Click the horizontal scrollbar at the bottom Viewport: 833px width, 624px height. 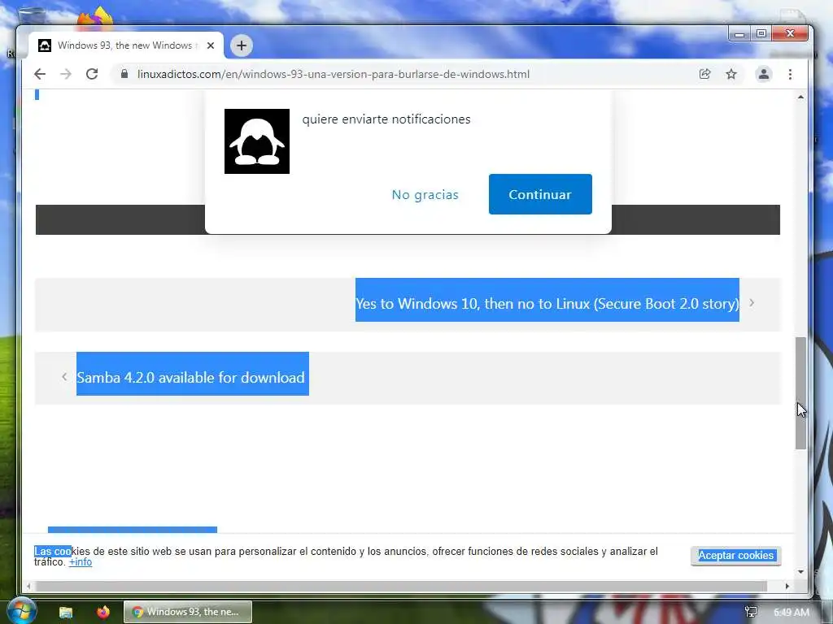tap(401, 587)
